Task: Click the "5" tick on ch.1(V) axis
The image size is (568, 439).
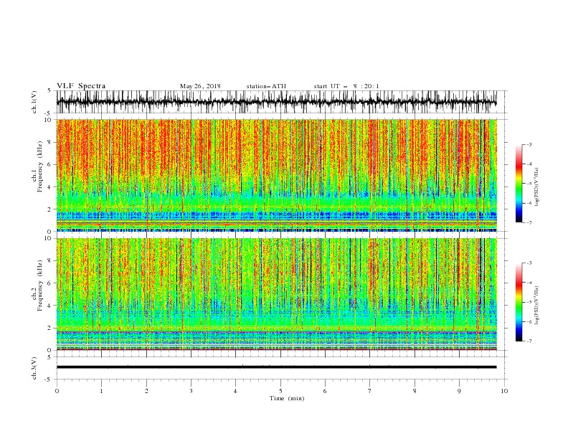Action: click(x=49, y=90)
